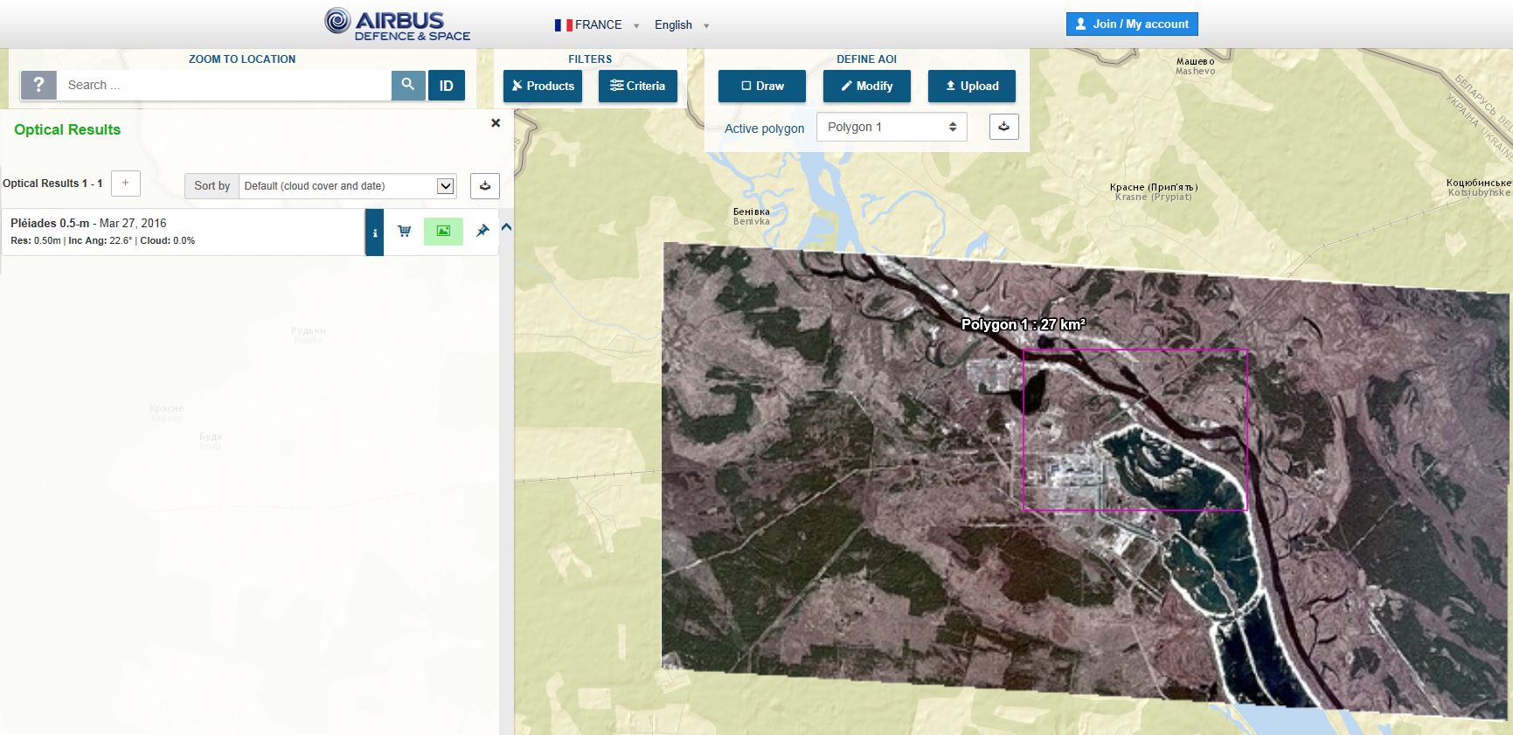The height and width of the screenshot is (735, 1513).
Task: Click the magnifier search button
Action: tap(408, 86)
